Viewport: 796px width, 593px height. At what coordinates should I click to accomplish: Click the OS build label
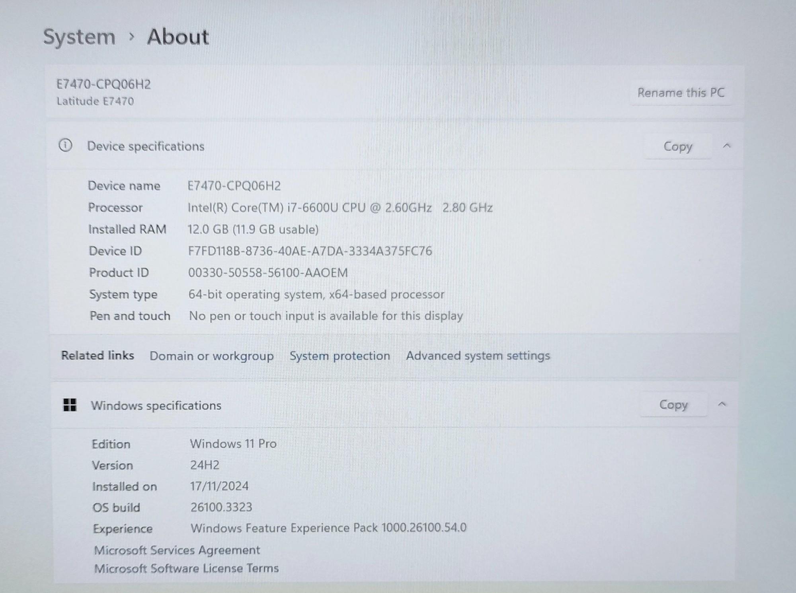pos(116,507)
